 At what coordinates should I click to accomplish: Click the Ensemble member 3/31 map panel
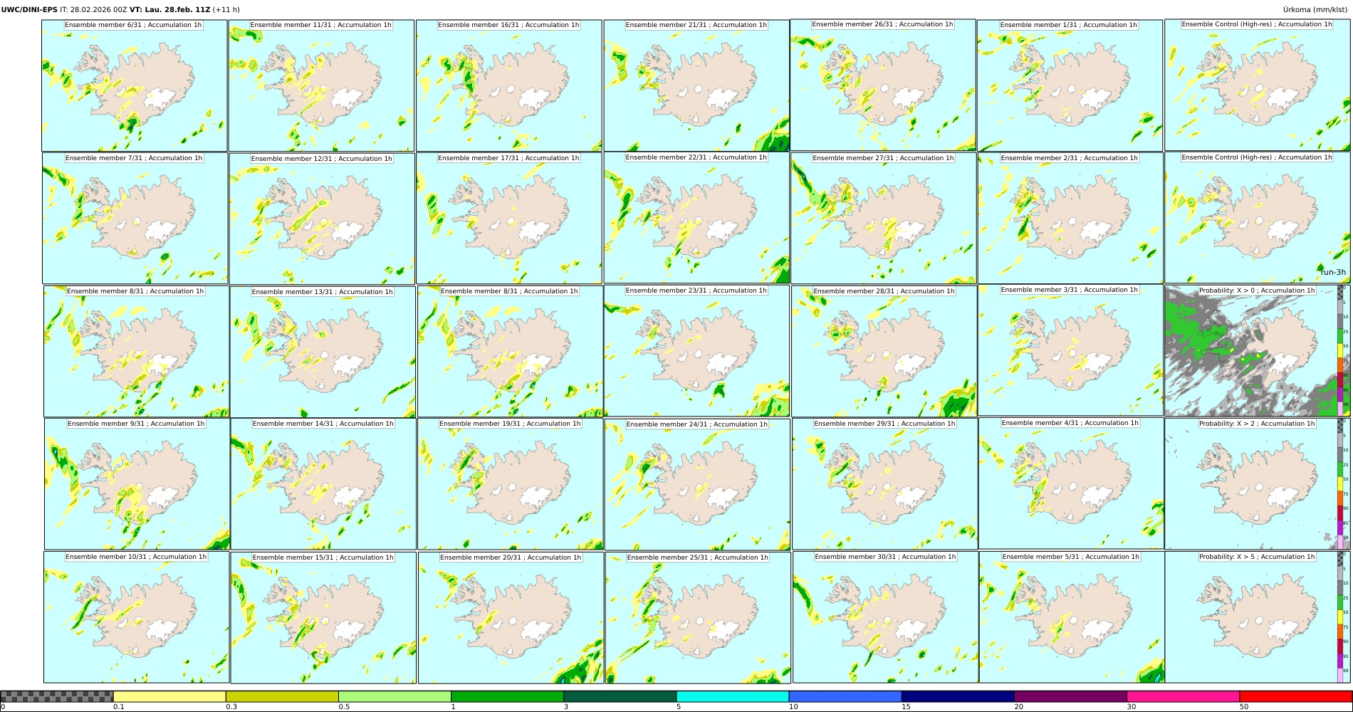point(1071,350)
